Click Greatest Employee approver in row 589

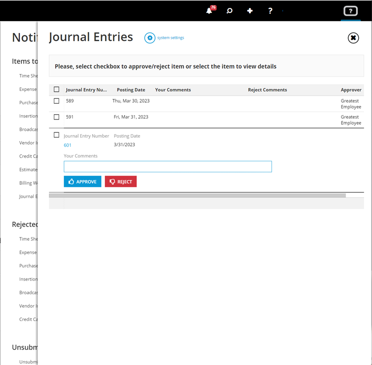click(351, 104)
